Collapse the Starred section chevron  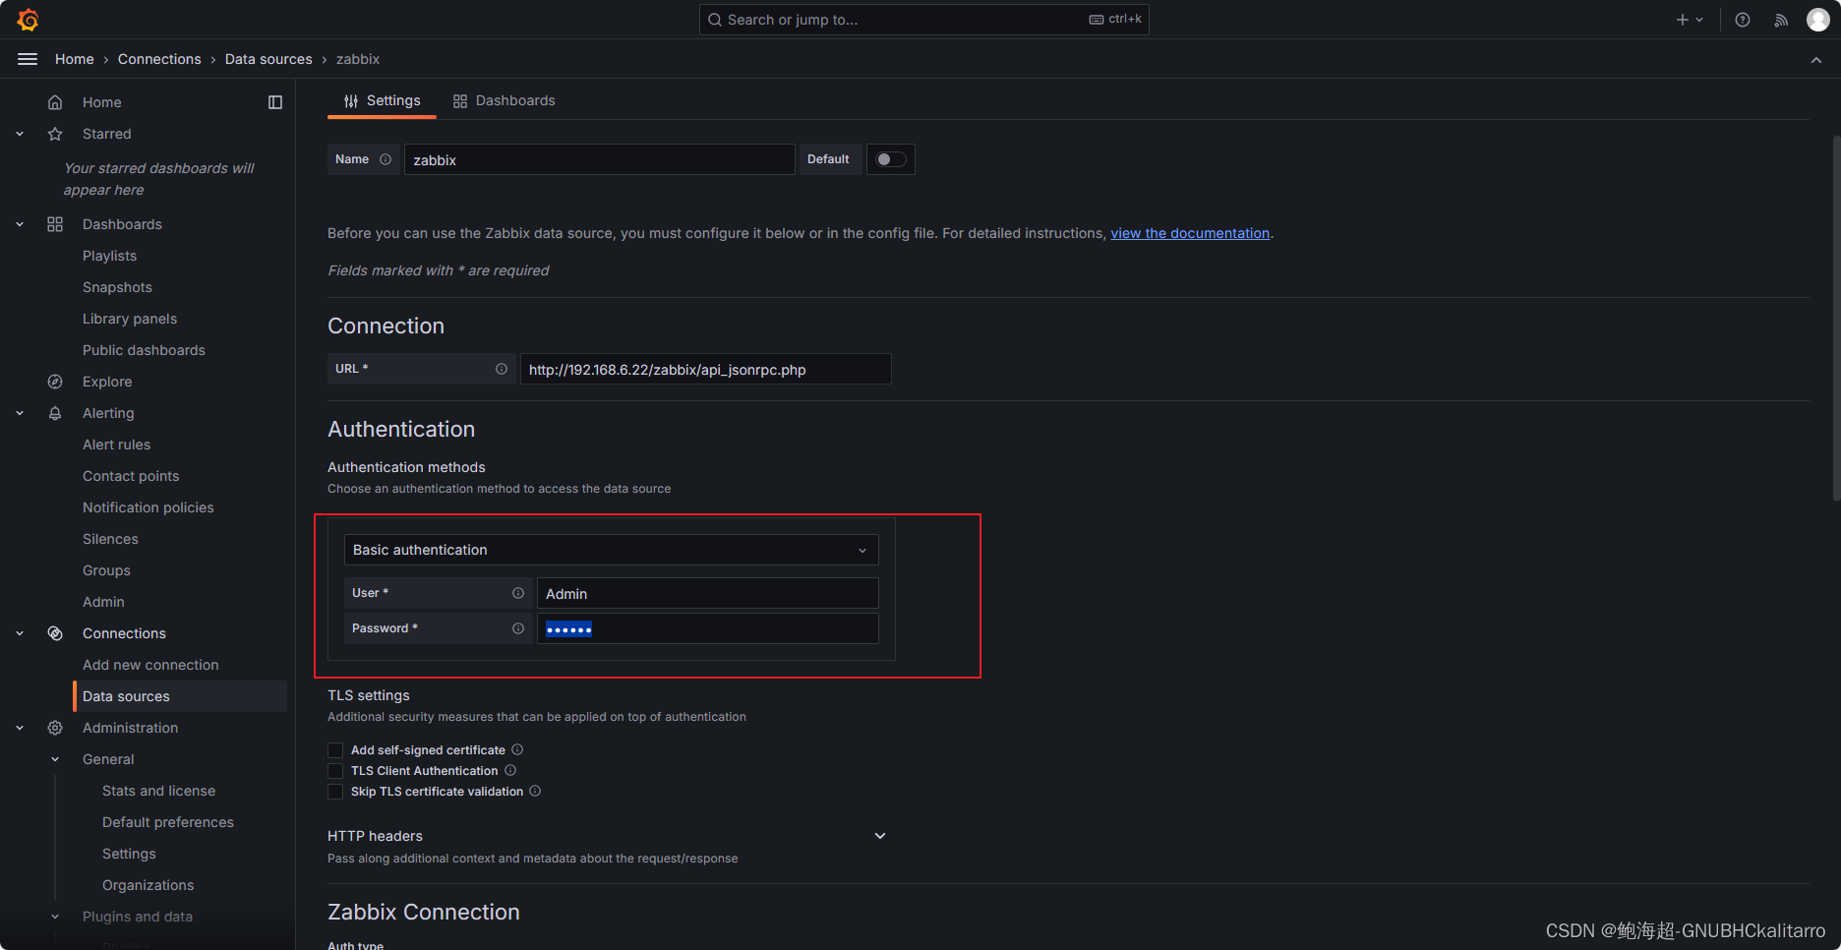[20, 134]
